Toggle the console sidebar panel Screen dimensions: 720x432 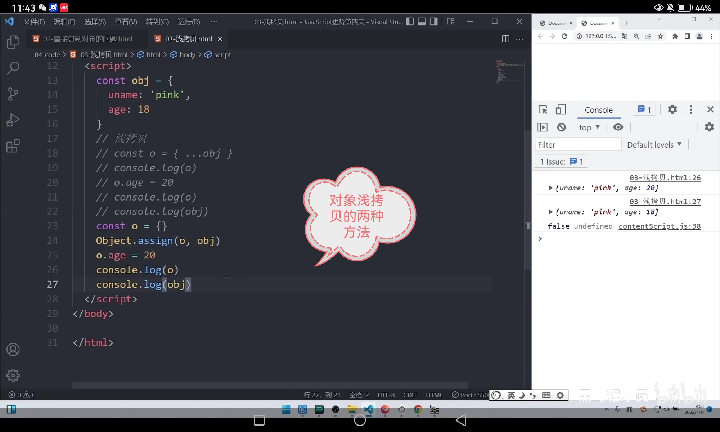click(x=543, y=127)
